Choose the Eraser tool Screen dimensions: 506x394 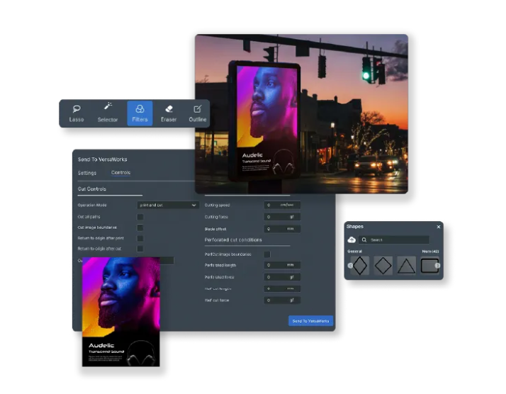(x=169, y=113)
